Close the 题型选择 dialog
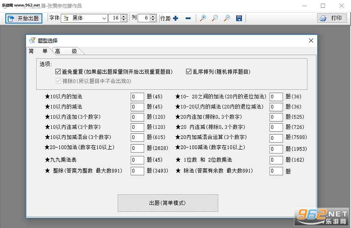Screen dimensions: 351x228 click(x=311, y=41)
